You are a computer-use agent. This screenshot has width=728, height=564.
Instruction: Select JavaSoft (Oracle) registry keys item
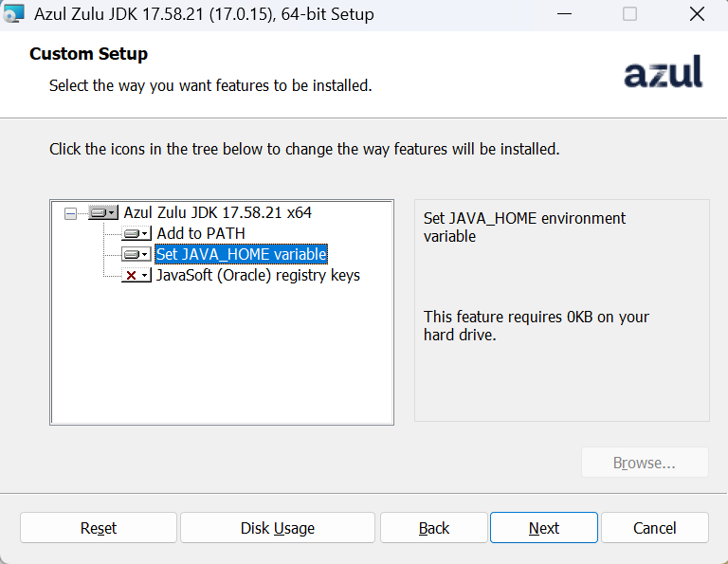click(x=258, y=275)
